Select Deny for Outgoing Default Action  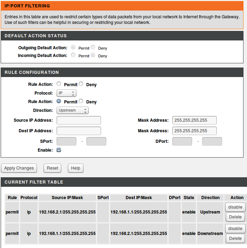coord(93,47)
